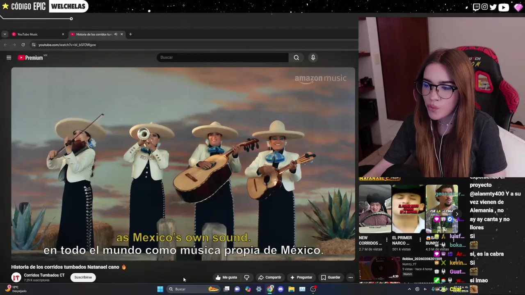Focus the YouTube Buscar search field

coord(223,58)
